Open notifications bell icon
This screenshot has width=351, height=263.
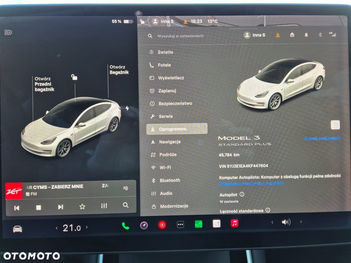tap(306, 35)
